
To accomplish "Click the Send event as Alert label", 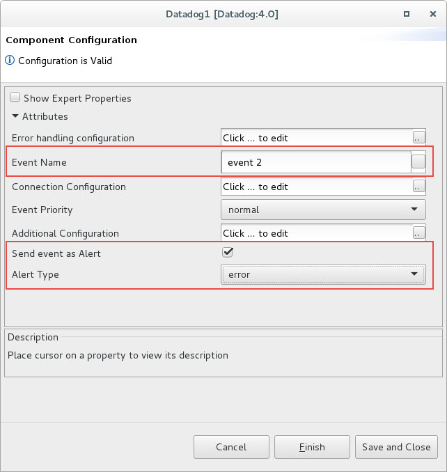I will (x=56, y=253).
